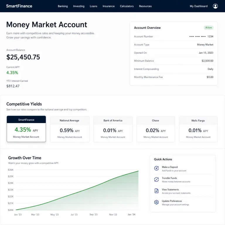Viewport: 225px width, 225px height.
Task: Click the Transfer Funds arrows icon
Action: [x=156, y=179]
